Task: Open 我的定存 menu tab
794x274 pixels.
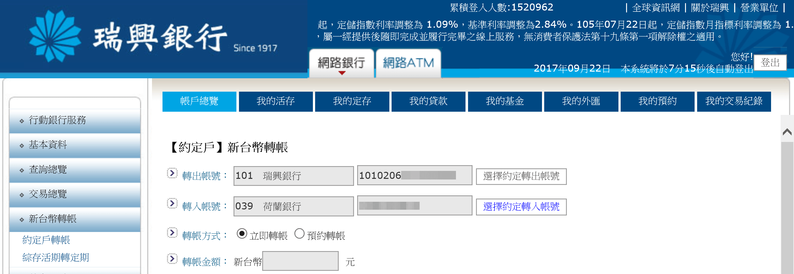Action: coord(352,102)
